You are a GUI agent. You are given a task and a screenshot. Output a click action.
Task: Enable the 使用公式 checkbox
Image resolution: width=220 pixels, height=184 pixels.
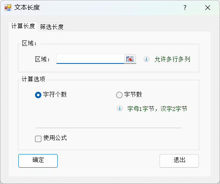pyautogui.click(x=38, y=139)
